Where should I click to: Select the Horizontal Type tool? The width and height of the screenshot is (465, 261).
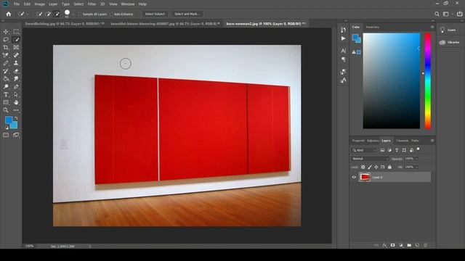click(6, 94)
